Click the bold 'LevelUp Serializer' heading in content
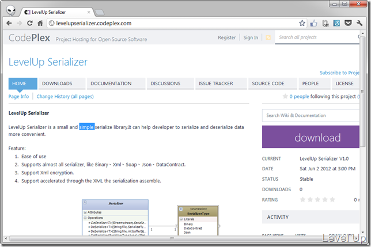 pyautogui.click(x=29, y=113)
